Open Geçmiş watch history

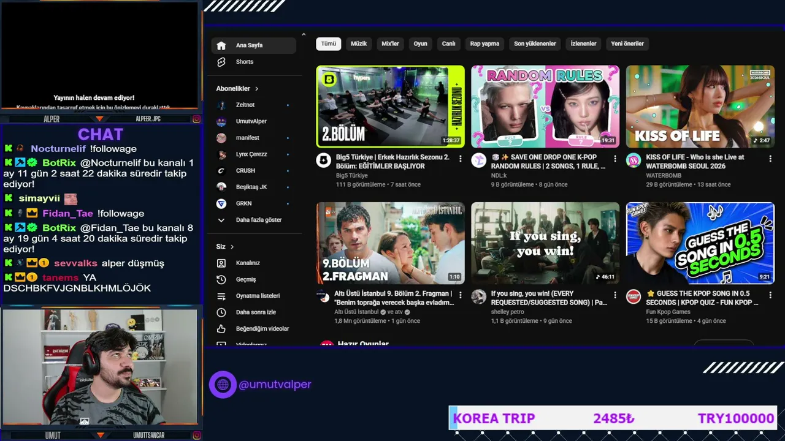(254, 279)
